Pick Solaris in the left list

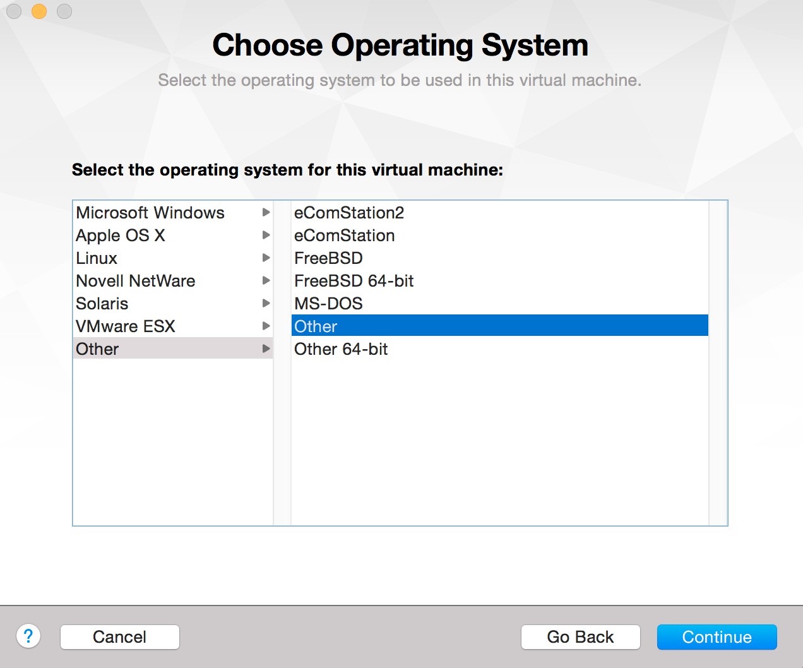173,304
